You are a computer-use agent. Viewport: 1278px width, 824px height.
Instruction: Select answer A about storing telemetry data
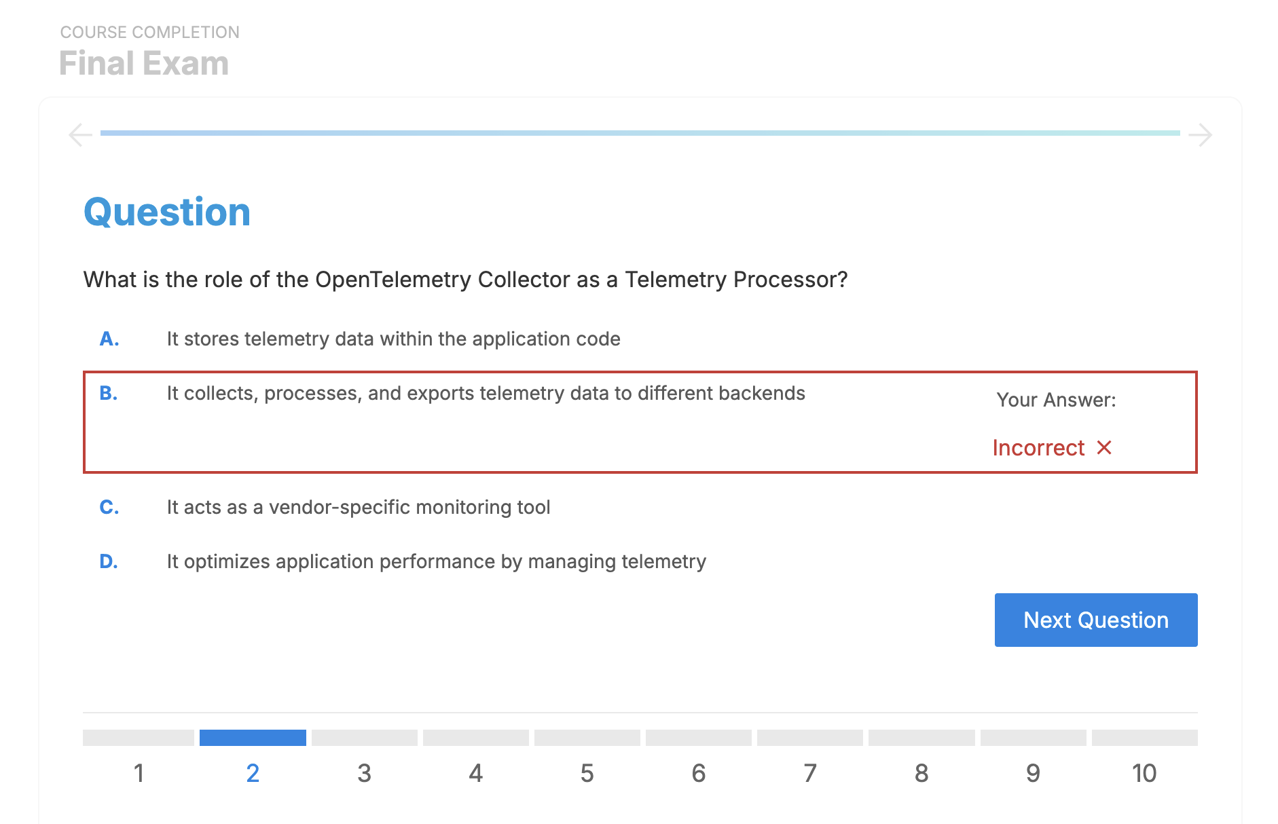393,339
